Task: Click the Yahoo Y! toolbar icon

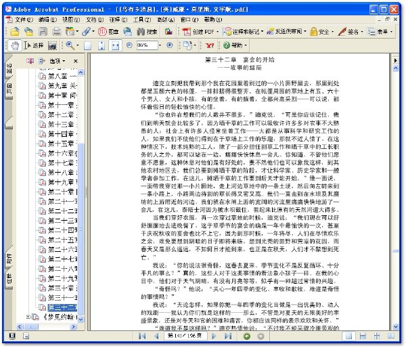Action: pyautogui.click(x=210, y=45)
